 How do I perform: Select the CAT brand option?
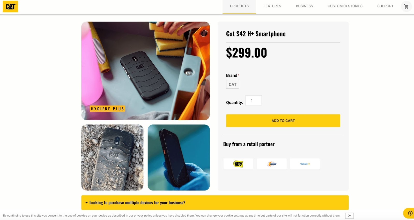[x=233, y=84]
